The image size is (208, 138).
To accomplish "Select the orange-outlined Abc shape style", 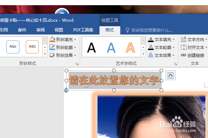I will (32, 47).
